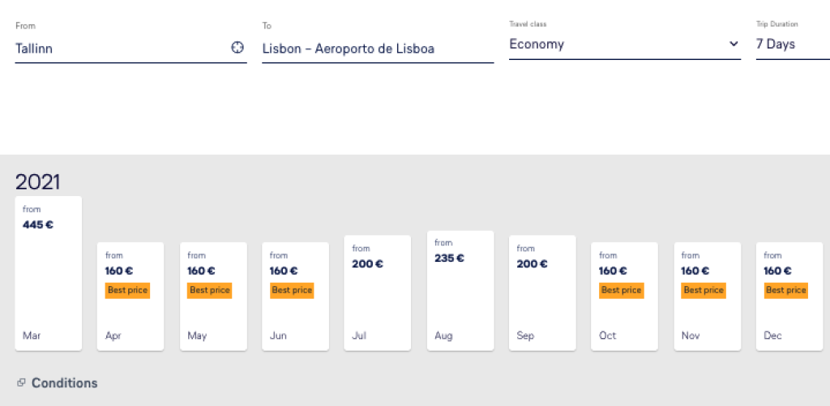Image resolution: width=830 pixels, height=406 pixels.
Task: Click the Best price badge on Apr
Action: (127, 290)
